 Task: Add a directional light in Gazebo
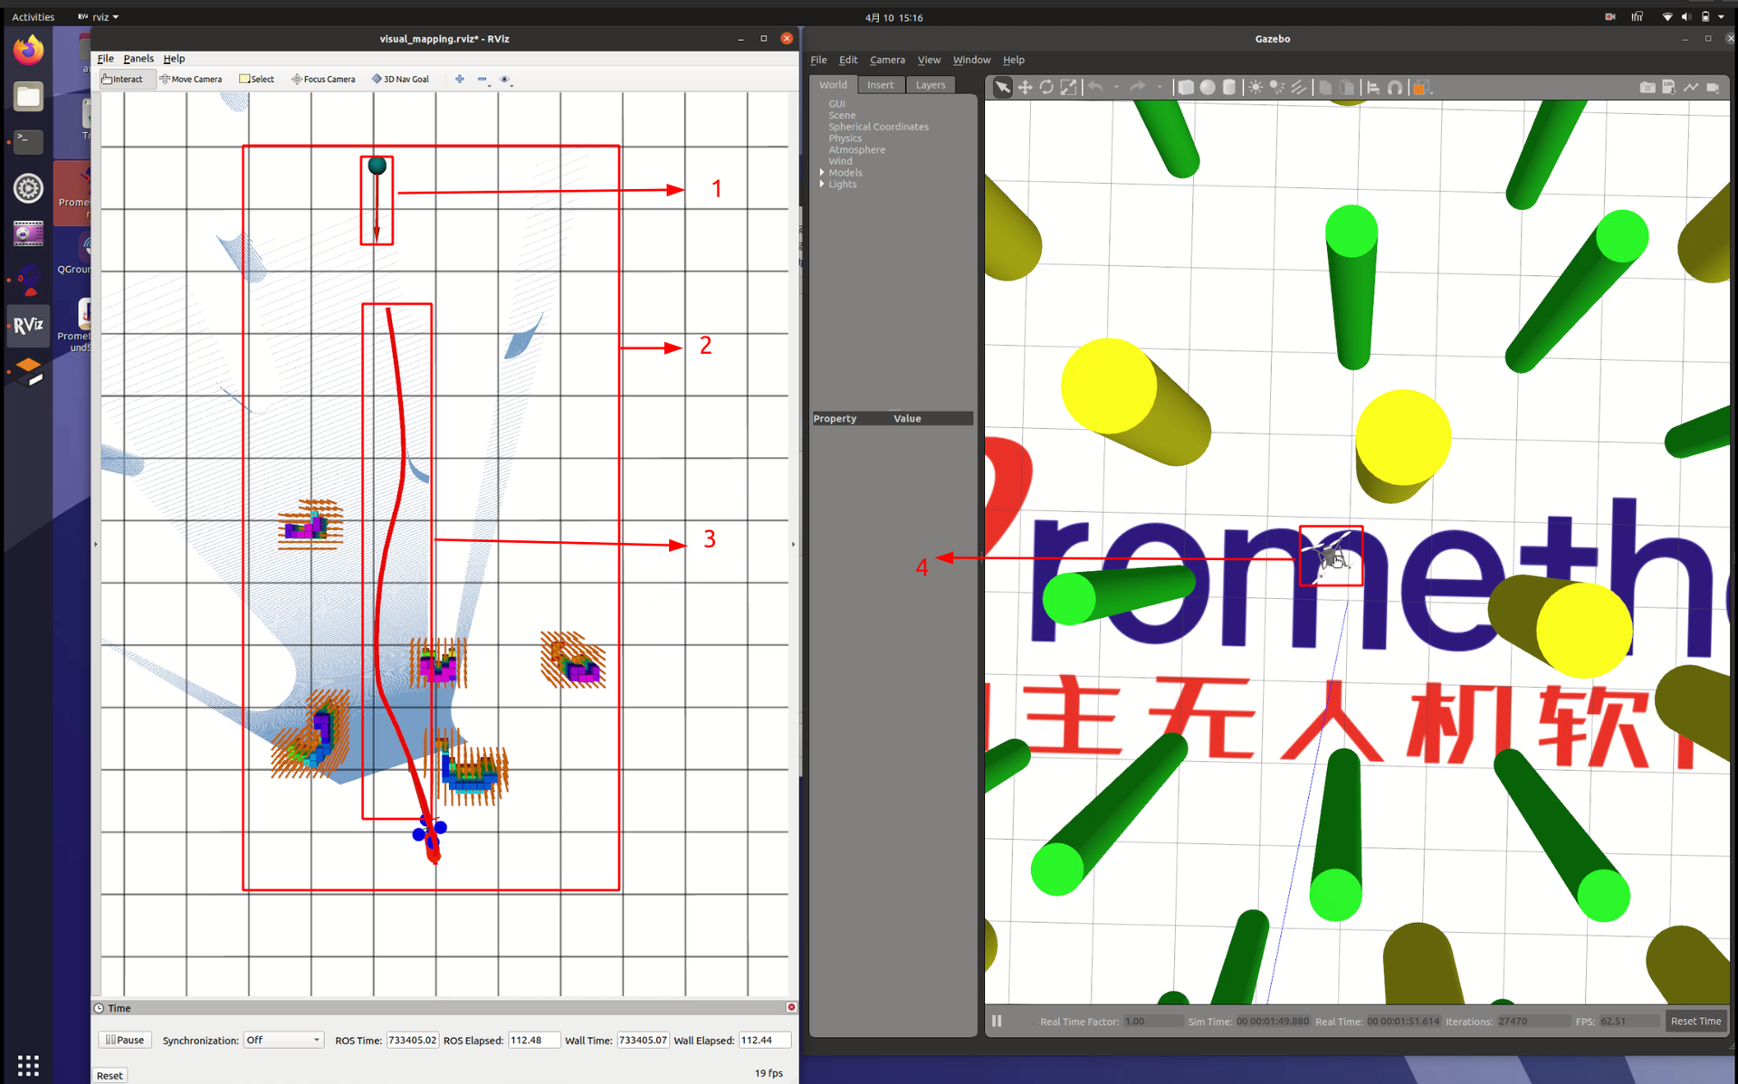[1299, 87]
